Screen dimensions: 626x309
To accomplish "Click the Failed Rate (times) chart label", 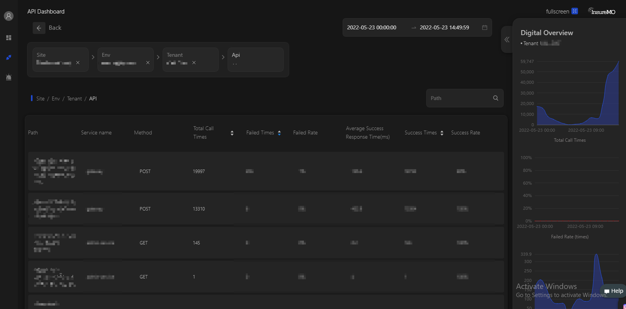I will (570, 237).
